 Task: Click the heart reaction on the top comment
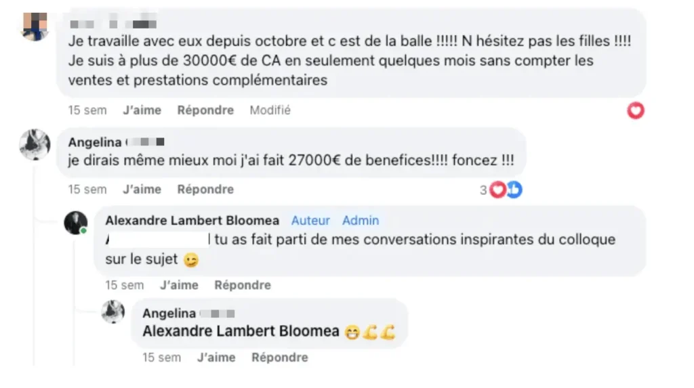click(x=635, y=110)
